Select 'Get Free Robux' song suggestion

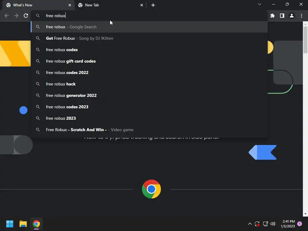click(149, 38)
